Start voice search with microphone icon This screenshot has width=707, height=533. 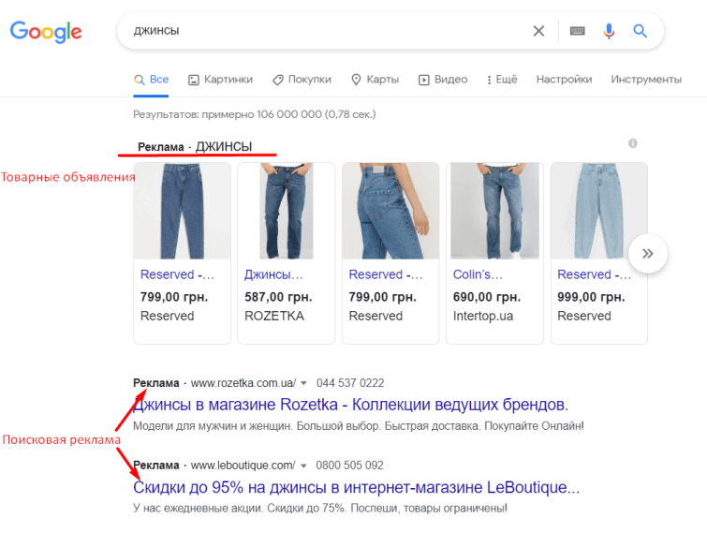[609, 31]
